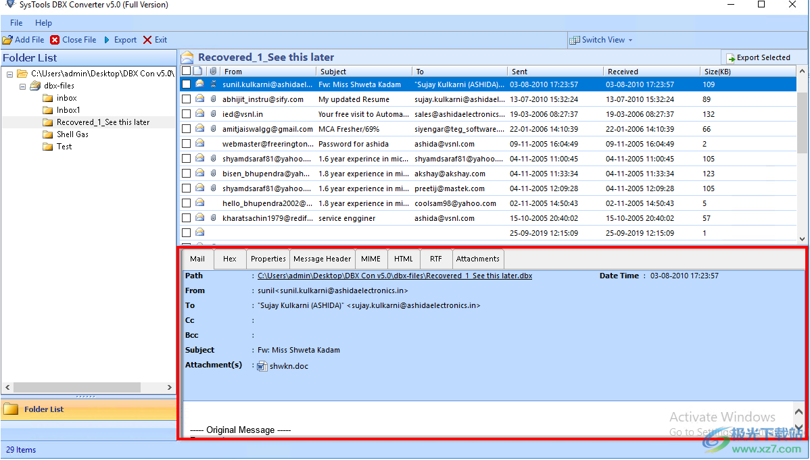Collapse the dbx-files tree node
The image size is (810, 460).
[22, 85]
